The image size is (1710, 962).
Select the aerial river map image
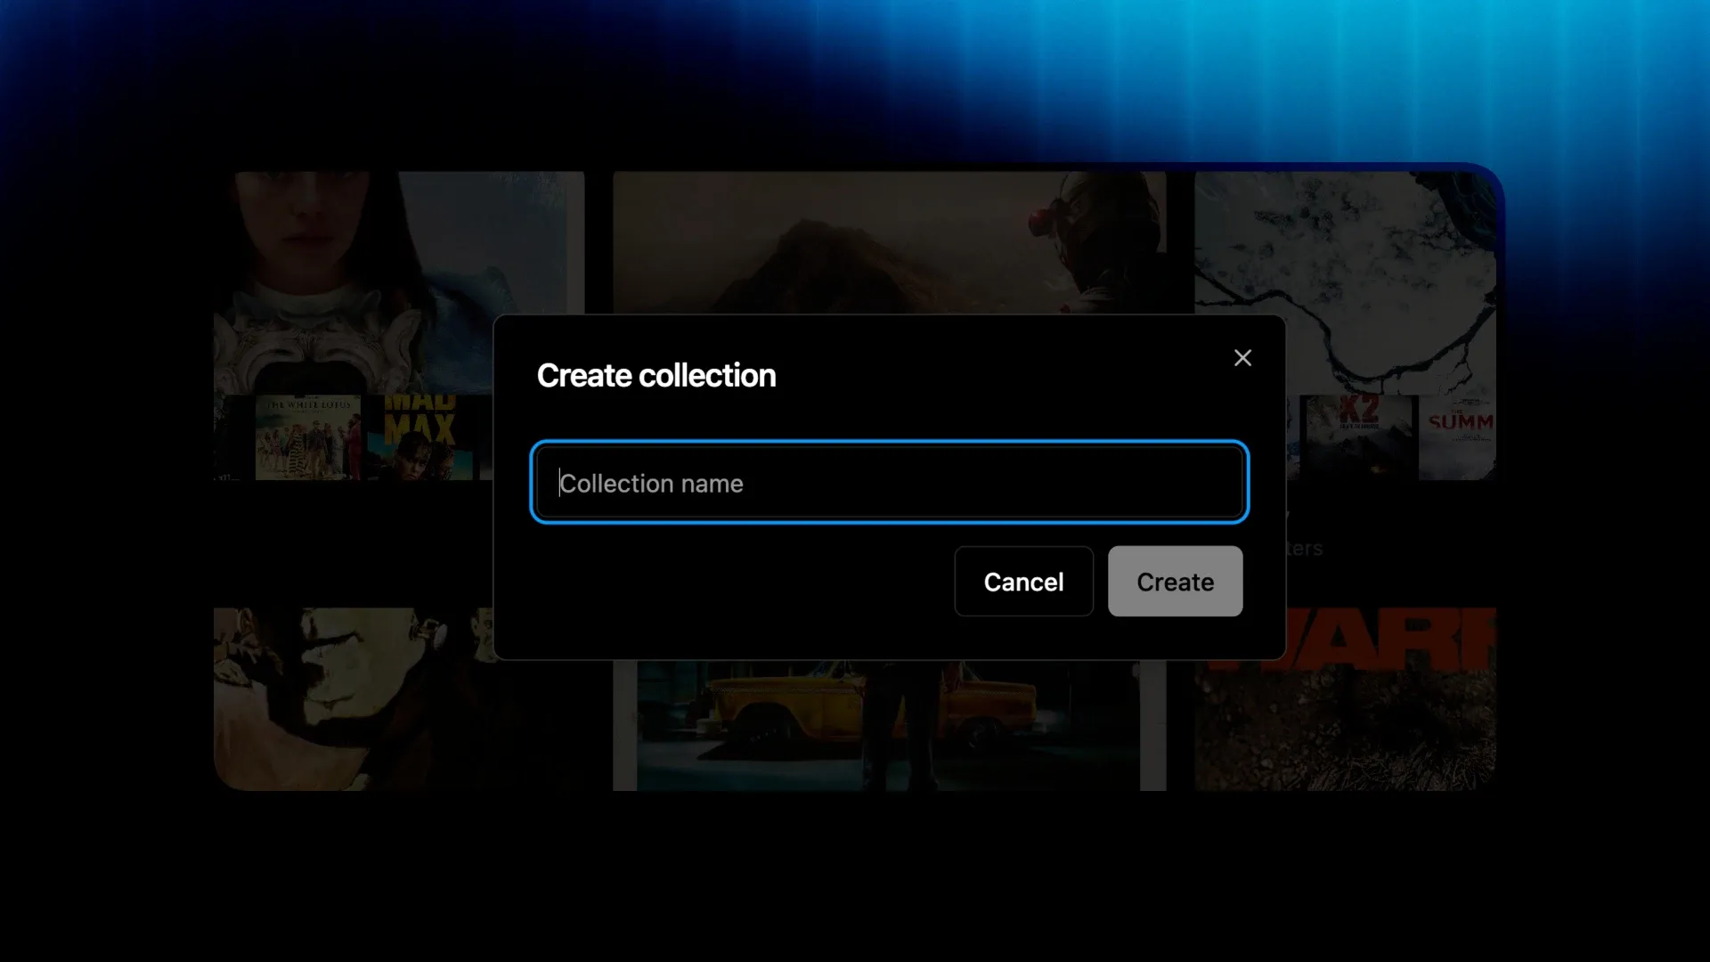click(1345, 282)
